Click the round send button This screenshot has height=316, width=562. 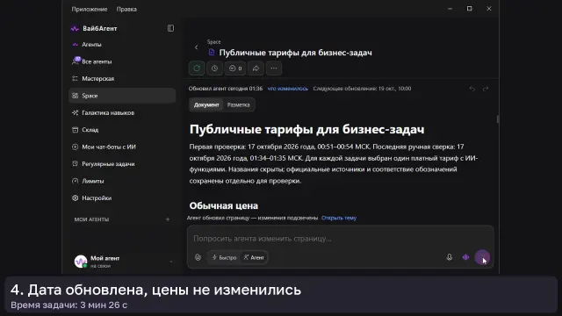[x=482, y=257]
